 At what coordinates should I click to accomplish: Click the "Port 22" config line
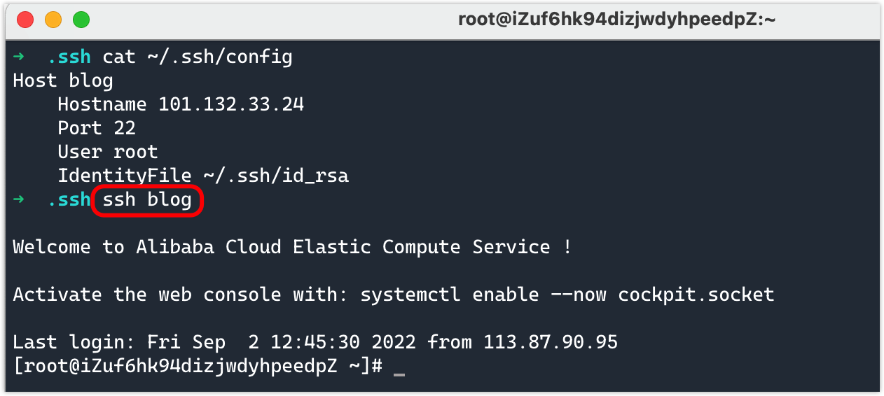tap(96, 129)
